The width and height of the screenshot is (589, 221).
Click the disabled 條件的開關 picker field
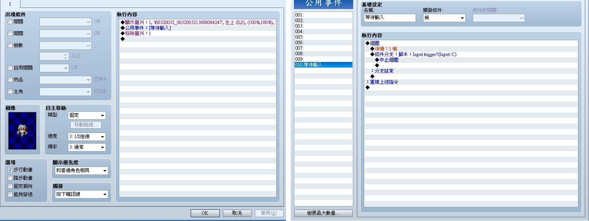coord(499,18)
